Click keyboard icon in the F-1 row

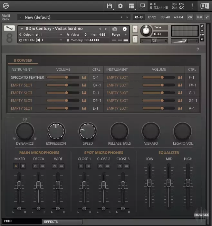click(180, 77)
